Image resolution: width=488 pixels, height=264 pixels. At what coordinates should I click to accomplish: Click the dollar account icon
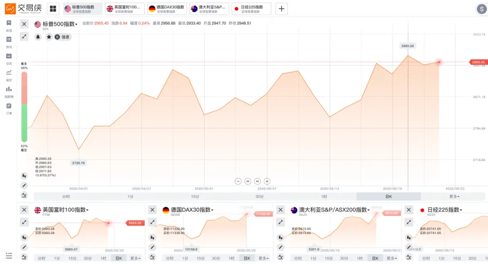pyautogui.click(x=482, y=9)
